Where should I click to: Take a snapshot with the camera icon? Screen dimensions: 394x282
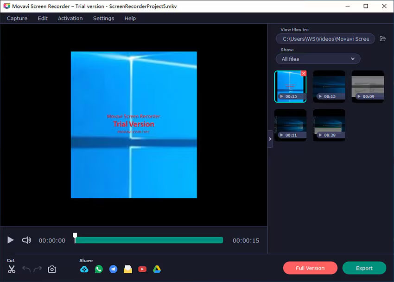[52, 269]
